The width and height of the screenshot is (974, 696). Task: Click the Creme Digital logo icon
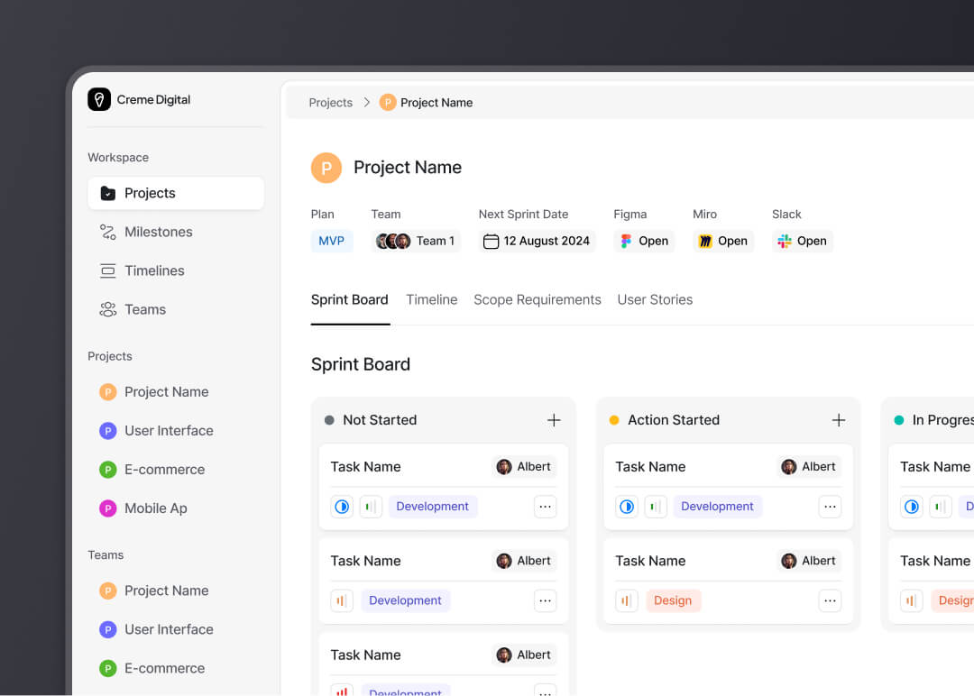[x=99, y=100]
